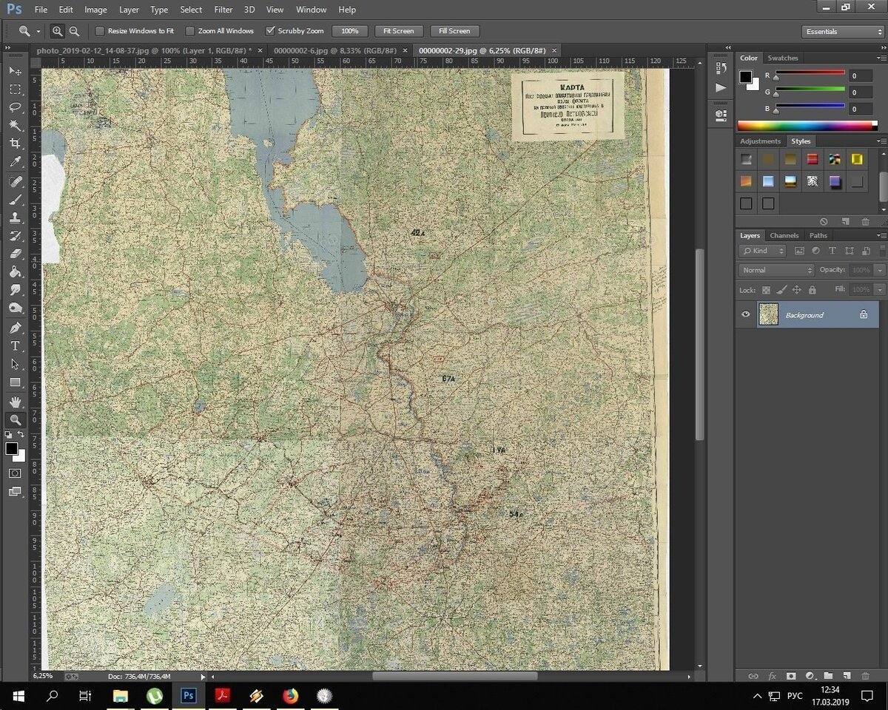888x710 pixels.
Task: Pick a color from the spectrum ramp
Action: pos(807,126)
